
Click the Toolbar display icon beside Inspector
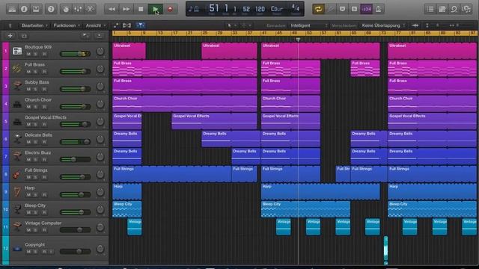36,9
